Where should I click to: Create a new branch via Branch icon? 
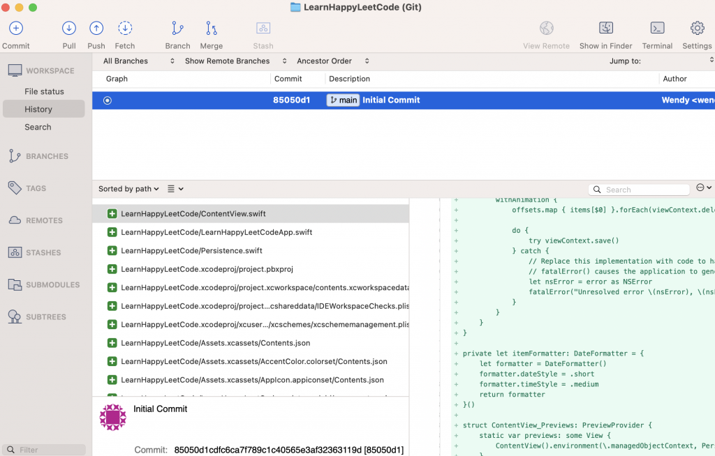point(177,29)
